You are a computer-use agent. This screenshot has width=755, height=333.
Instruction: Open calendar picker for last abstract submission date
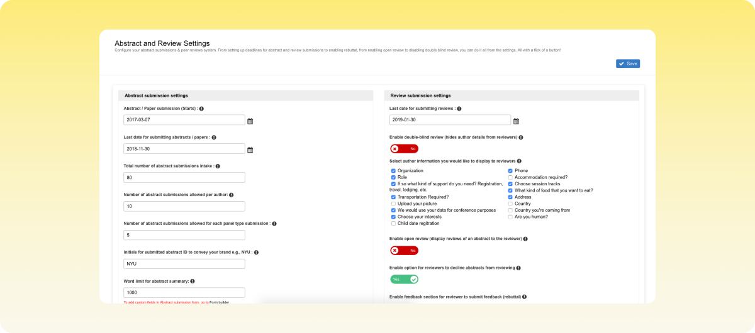tap(250, 150)
